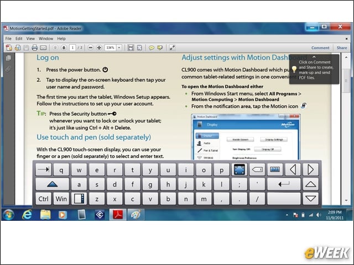Image resolution: width=354 pixels, height=265 pixels.
Task: Open the File menu
Action: [x=8, y=39]
